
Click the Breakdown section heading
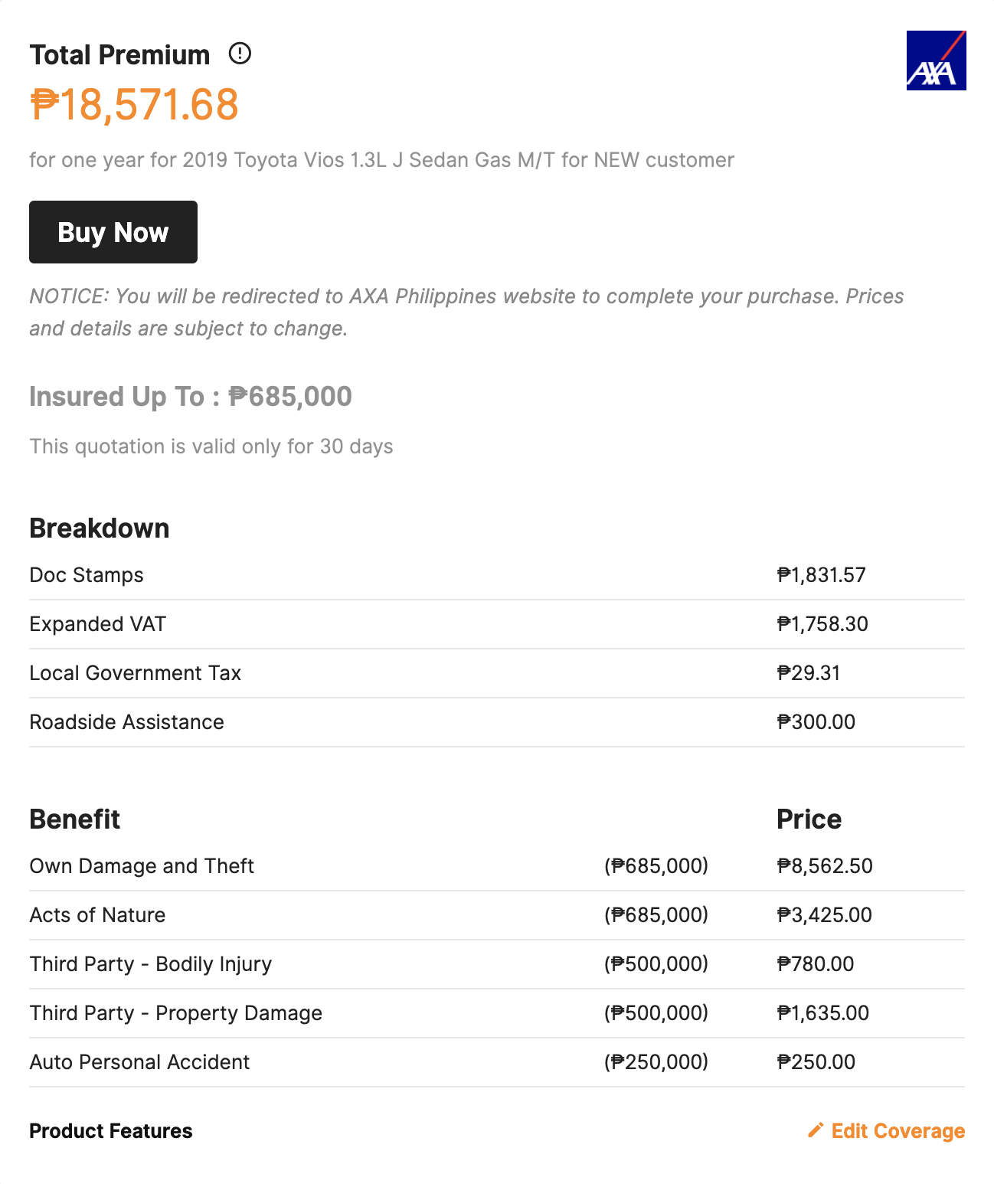click(100, 528)
